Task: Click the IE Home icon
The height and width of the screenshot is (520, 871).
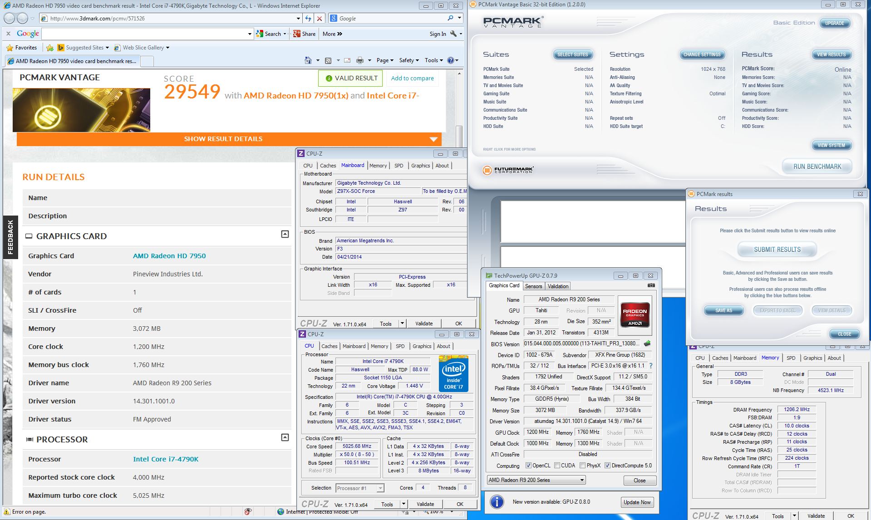Action: pyautogui.click(x=308, y=60)
